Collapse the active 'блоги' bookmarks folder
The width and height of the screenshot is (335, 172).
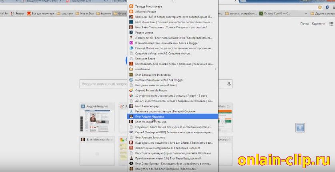(120, 14)
